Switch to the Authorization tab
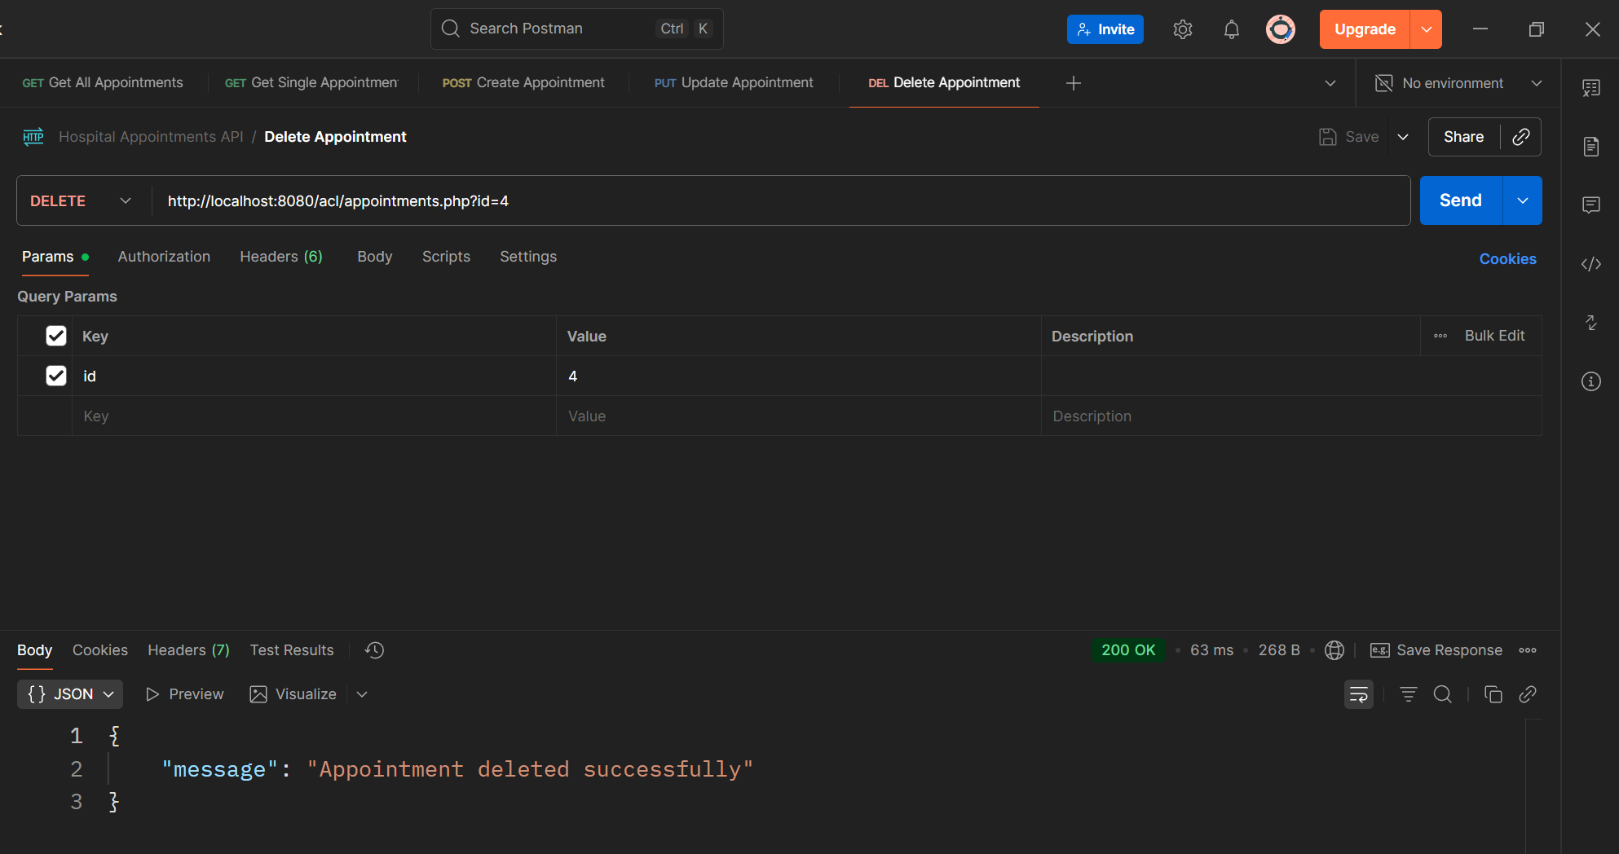Screen dimensions: 1619x854 click(x=164, y=257)
